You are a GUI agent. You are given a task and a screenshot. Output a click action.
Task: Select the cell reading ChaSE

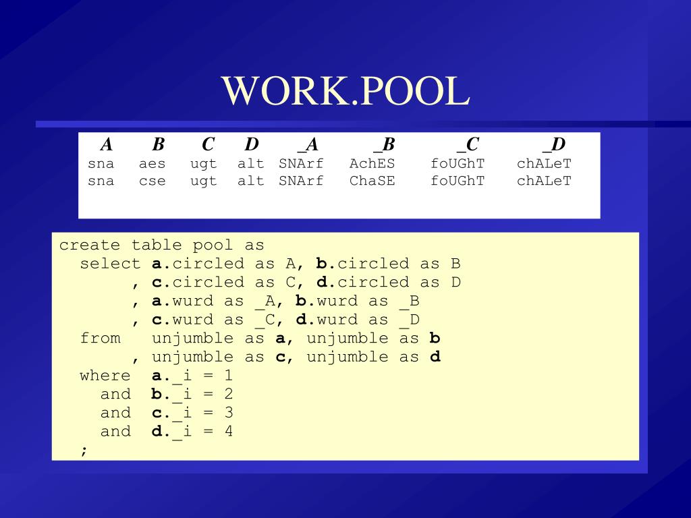(x=372, y=181)
